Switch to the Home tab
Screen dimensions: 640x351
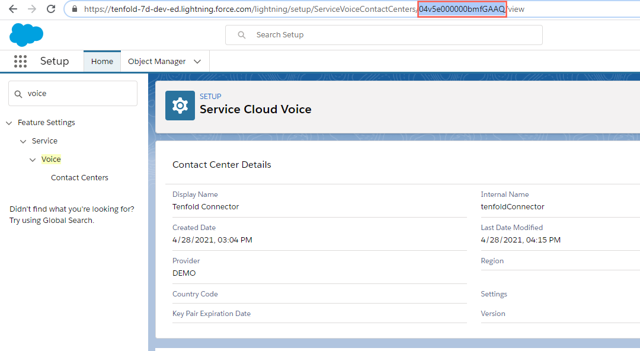(102, 62)
